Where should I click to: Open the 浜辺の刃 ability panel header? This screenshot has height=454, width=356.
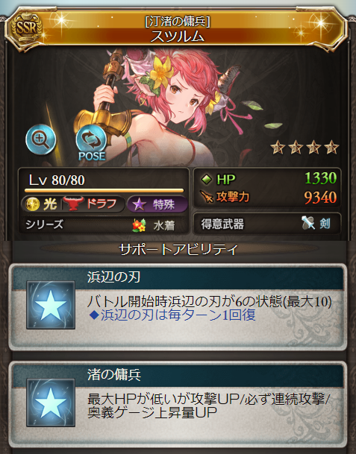[x=178, y=277]
